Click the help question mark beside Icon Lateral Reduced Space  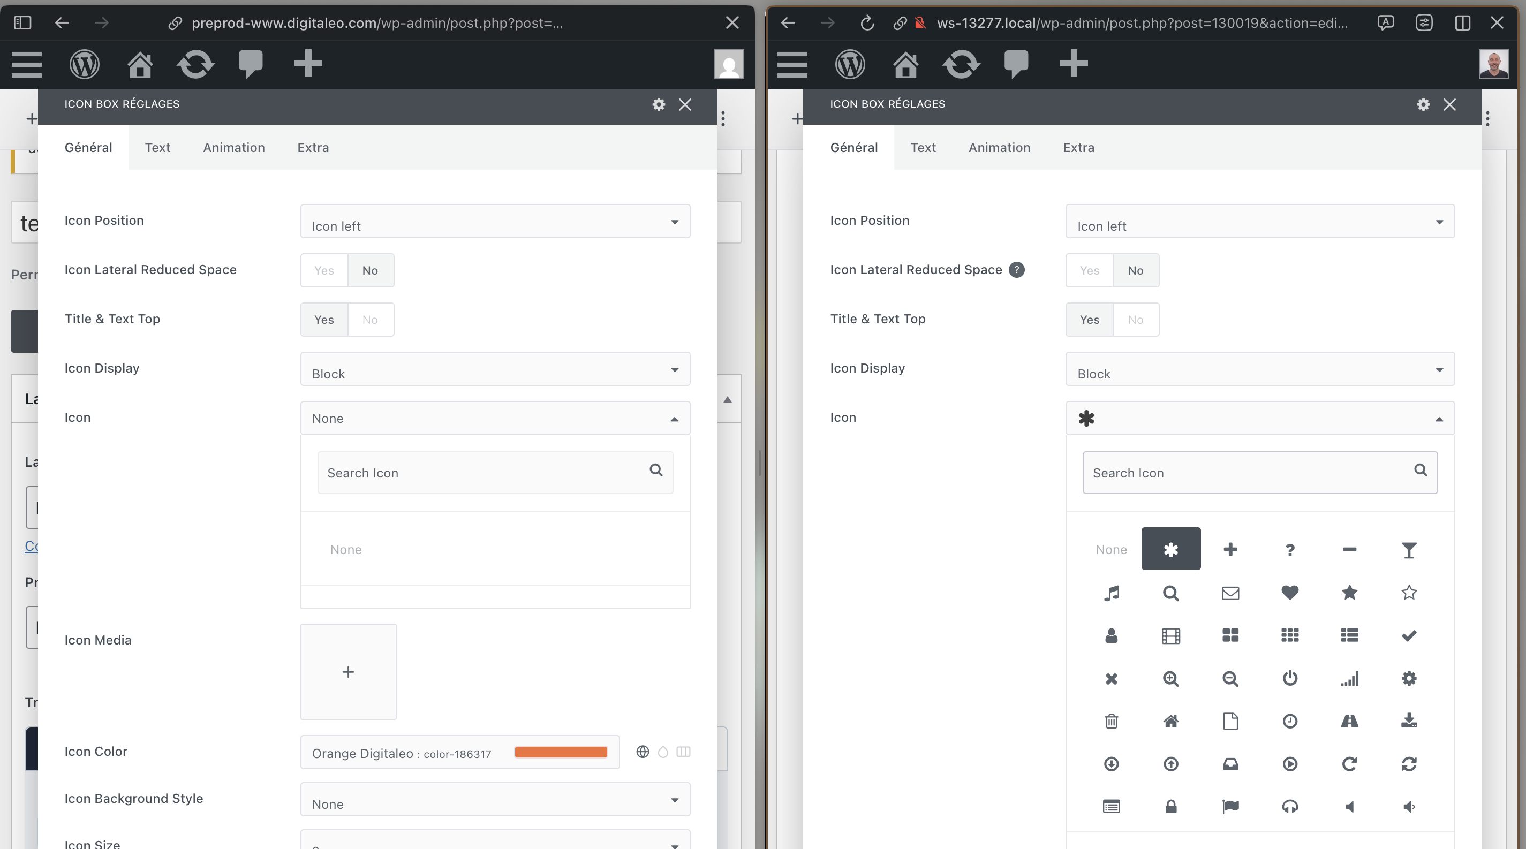pos(1017,270)
